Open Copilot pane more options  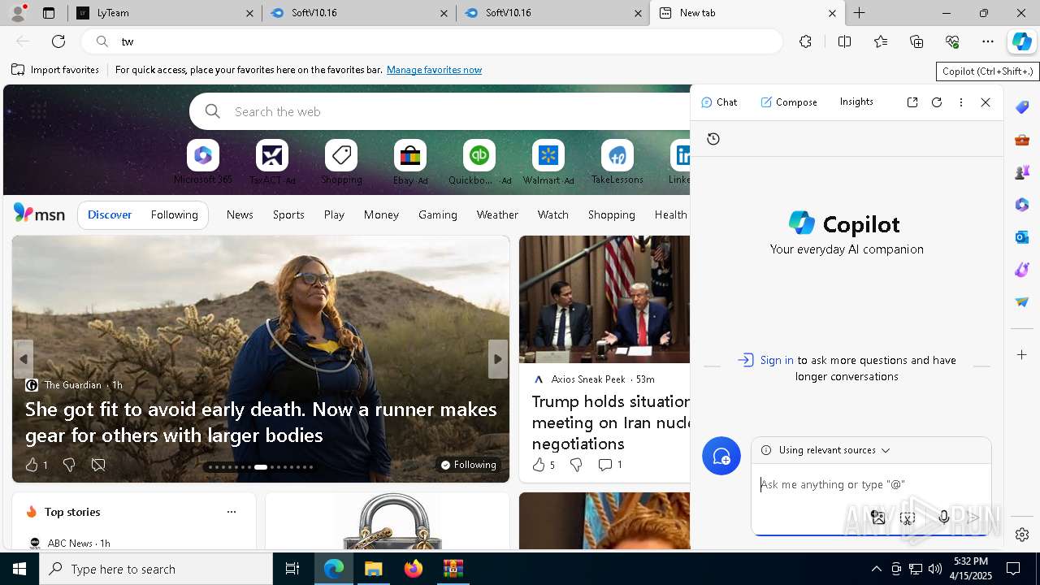[x=961, y=102]
